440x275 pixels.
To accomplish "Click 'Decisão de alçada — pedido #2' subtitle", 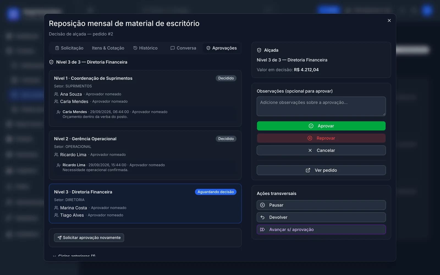I will pyautogui.click(x=81, y=34).
